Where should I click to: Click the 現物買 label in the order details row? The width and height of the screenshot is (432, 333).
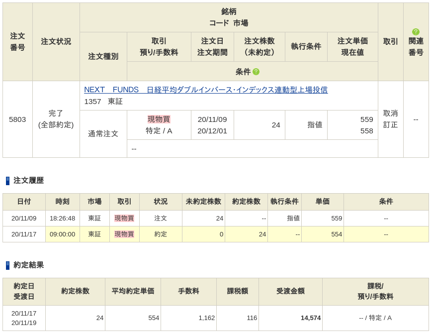click(x=159, y=119)
